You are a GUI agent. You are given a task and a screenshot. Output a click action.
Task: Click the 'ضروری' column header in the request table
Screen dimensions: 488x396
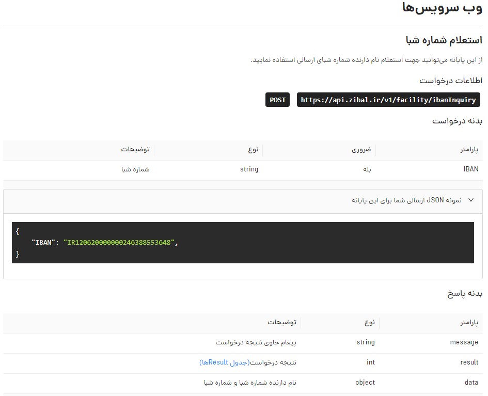pos(361,150)
